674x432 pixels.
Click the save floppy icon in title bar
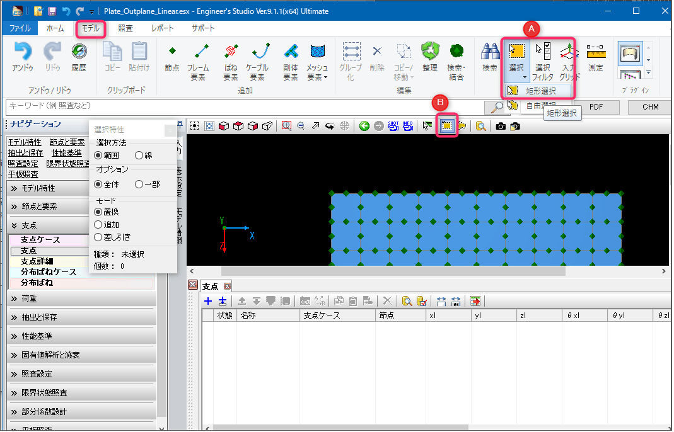(x=52, y=11)
